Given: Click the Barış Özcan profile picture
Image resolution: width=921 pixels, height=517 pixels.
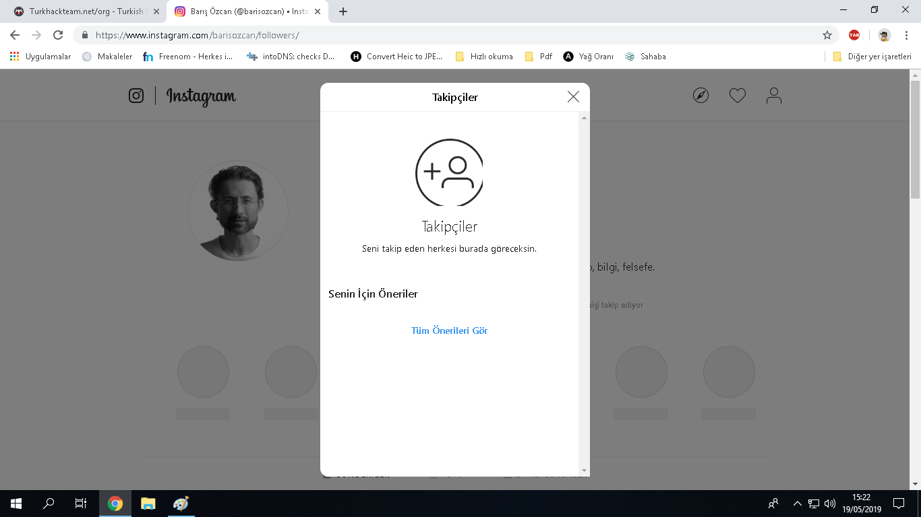Looking at the screenshot, I should tap(238, 211).
